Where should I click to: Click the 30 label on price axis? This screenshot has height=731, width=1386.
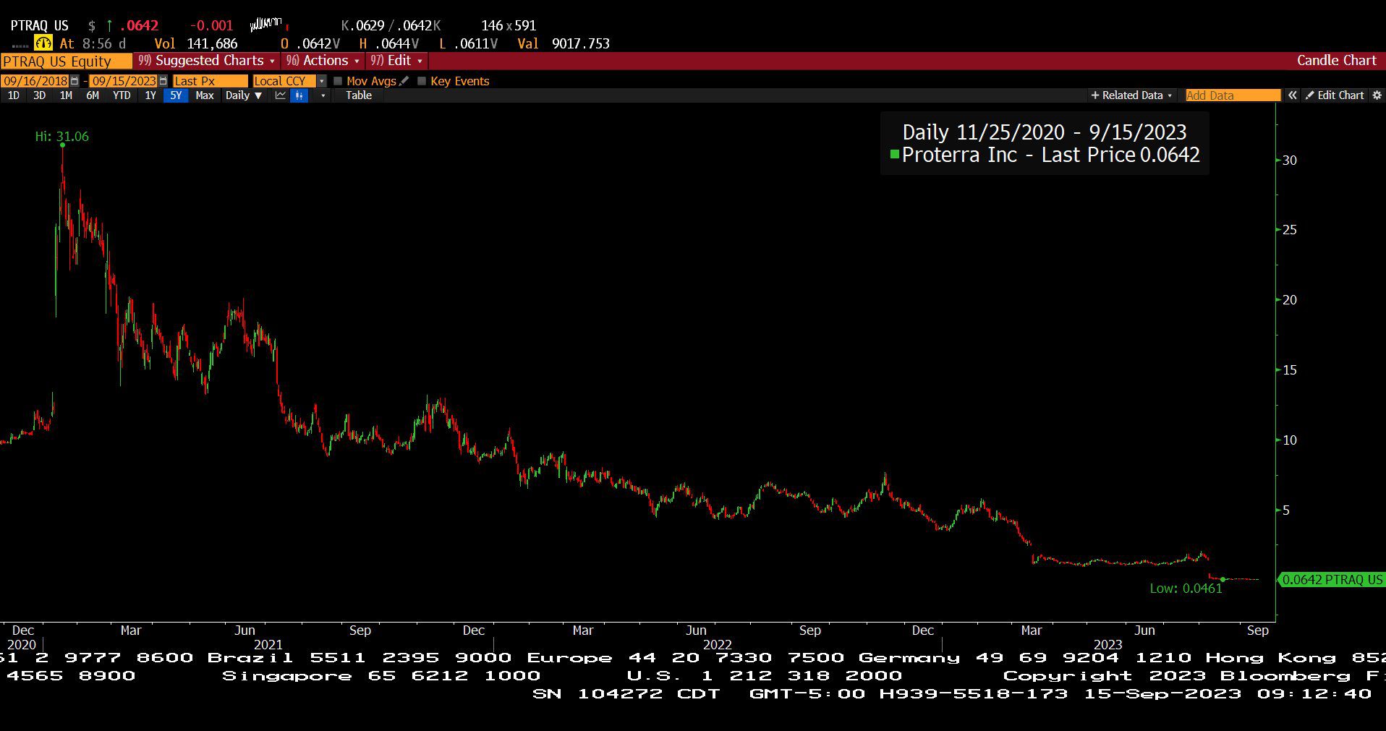pos(1289,161)
